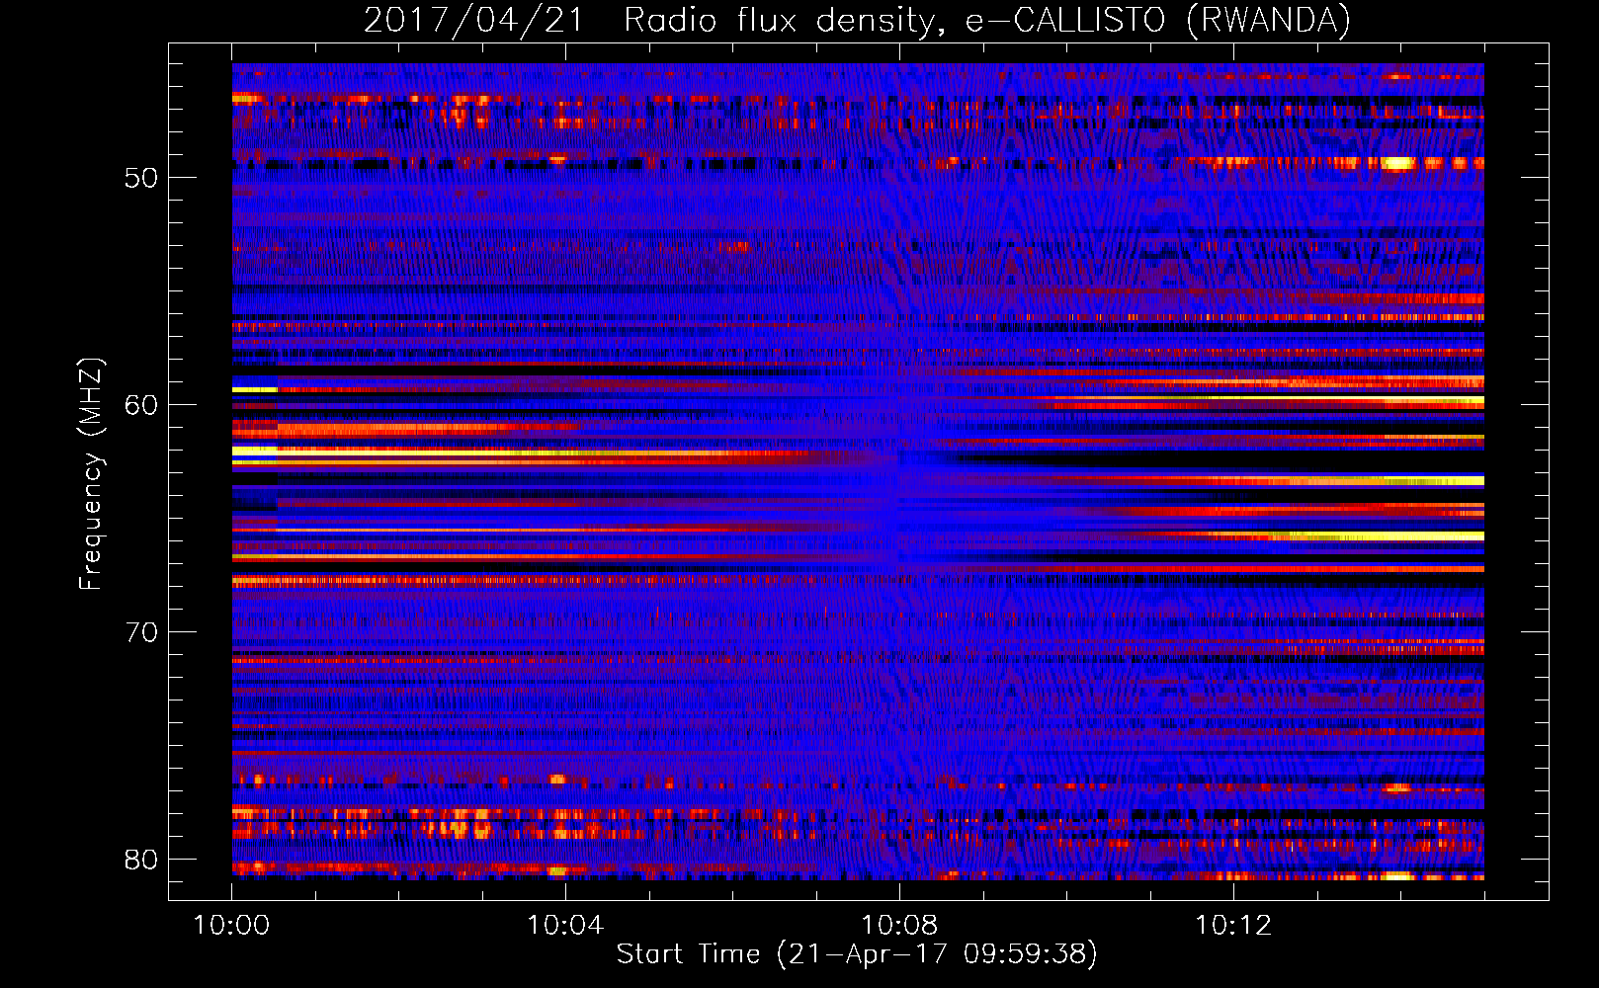The image size is (1599, 988).
Task: Click the plot title '2017/04/21 Radio flux density, e-CALLISTO (RWANDA)'
Action: coord(857,20)
